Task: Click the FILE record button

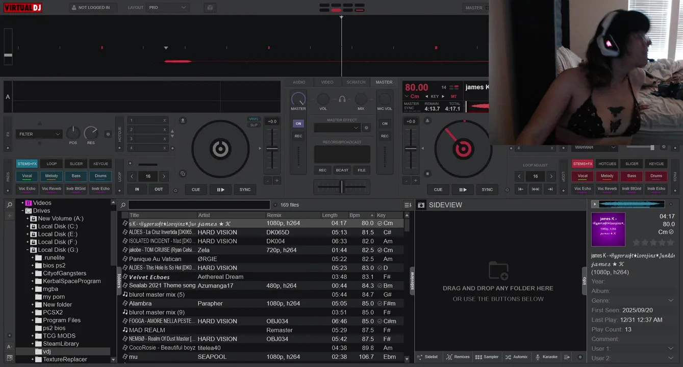Action: pos(362,170)
